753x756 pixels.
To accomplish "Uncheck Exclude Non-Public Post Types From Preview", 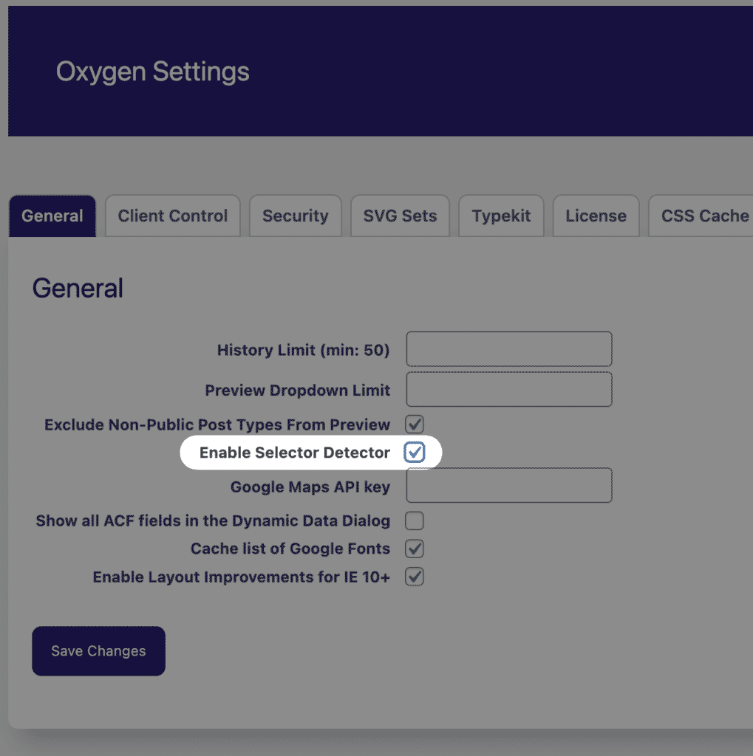I will [414, 425].
